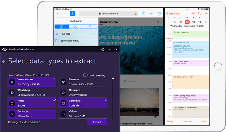Click the Voice Memos microphone icon
The height and width of the screenshot is (132, 226).
pos(12,82)
